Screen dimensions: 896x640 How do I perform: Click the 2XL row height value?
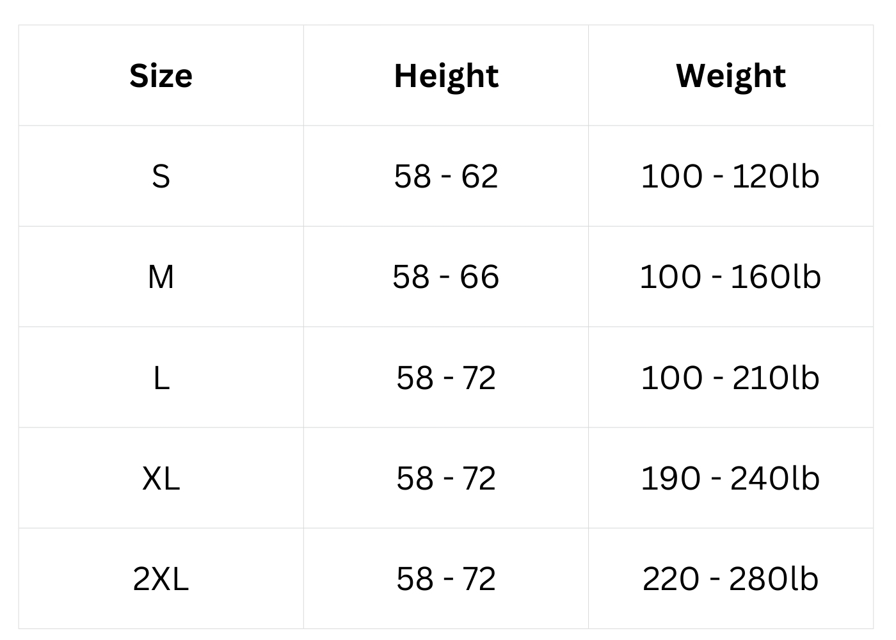[x=446, y=579]
